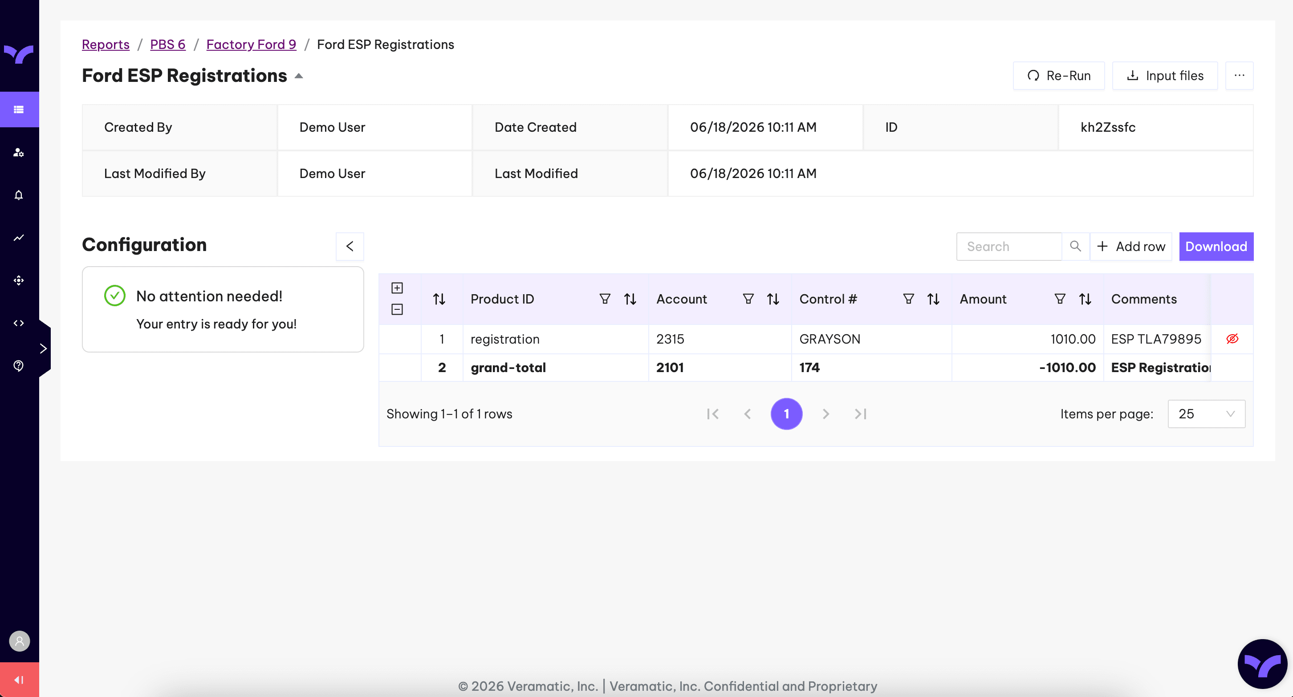Select amount cell -1010.00
This screenshot has height=697, width=1293.
(1028, 368)
